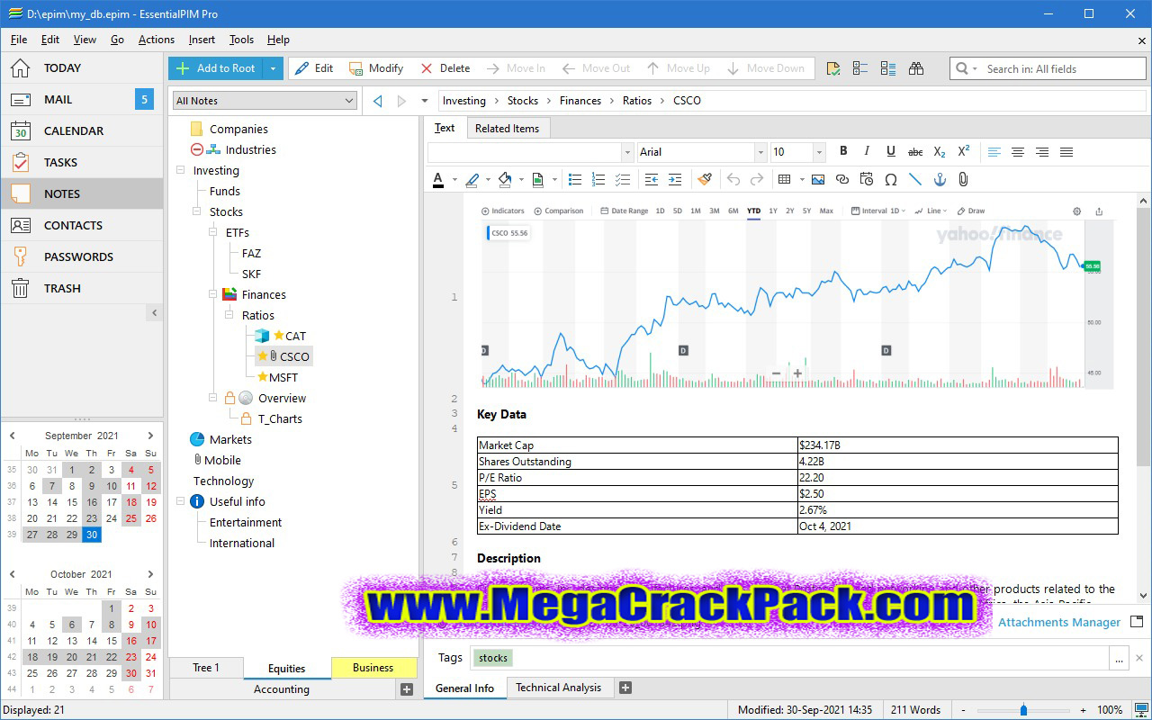1152x720 pixels.
Task: Click the note with checkmark icon
Action: tap(833, 68)
